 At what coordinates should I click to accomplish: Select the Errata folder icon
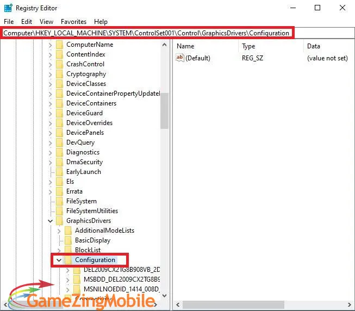click(59, 191)
